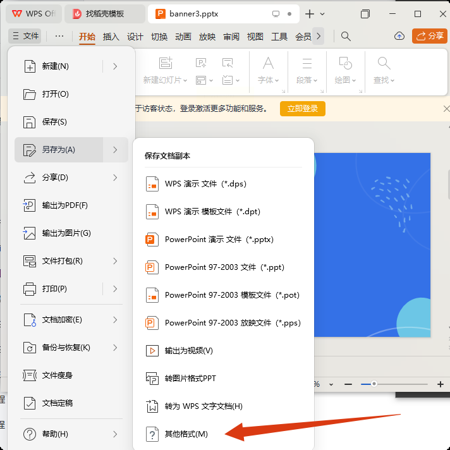
Task: Save as PowerPoint 97-2003 模板文件 (*.pot)
Action: point(223,295)
